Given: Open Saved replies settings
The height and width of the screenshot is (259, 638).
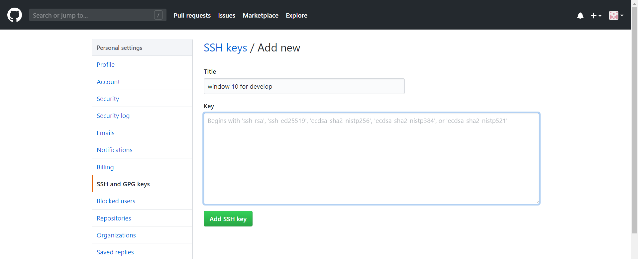Looking at the screenshot, I should pyautogui.click(x=142, y=252).
